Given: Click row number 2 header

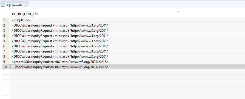Looking at the screenshot, I should [x=6, y=25].
